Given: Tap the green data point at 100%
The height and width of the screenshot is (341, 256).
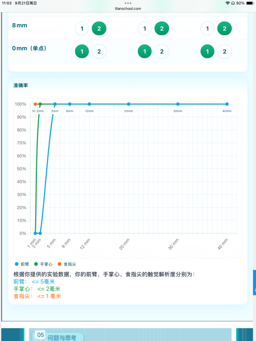Looking at the screenshot, I should [x=40, y=104].
